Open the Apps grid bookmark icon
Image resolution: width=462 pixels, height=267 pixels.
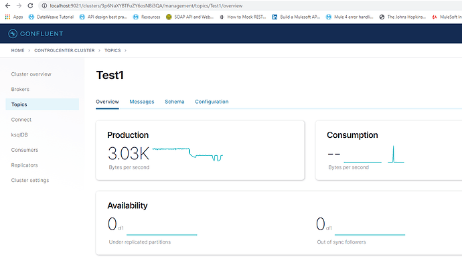7,17
